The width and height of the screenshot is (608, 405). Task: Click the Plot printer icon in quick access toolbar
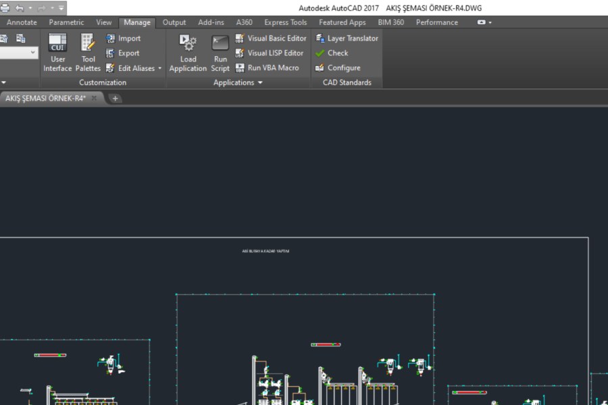coord(5,7)
